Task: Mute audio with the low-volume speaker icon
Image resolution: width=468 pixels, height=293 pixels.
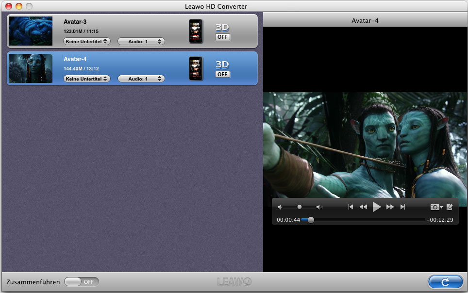Action: pyautogui.click(x=279, y=207)
